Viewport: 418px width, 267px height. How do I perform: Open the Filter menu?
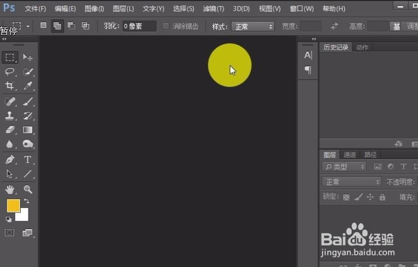click(213, 9)
